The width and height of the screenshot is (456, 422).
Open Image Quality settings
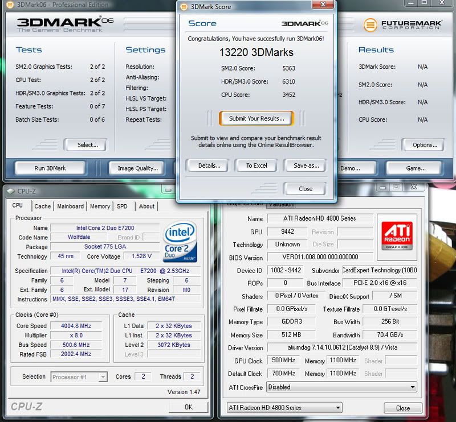pyautogui.click(x=137, y=168)
